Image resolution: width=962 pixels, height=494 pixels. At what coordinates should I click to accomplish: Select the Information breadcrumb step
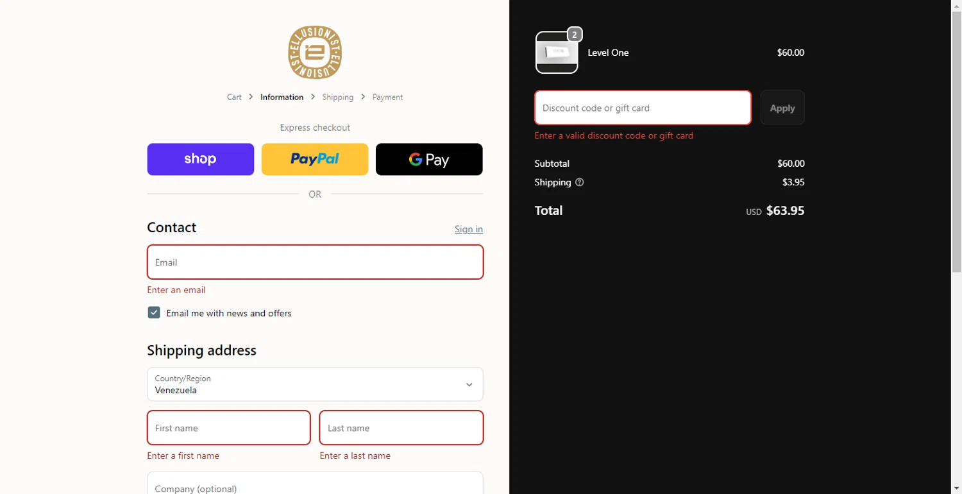point(282,97)
